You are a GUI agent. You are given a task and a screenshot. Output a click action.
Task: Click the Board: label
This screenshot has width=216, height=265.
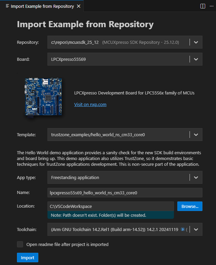click(x=23, y=59)
